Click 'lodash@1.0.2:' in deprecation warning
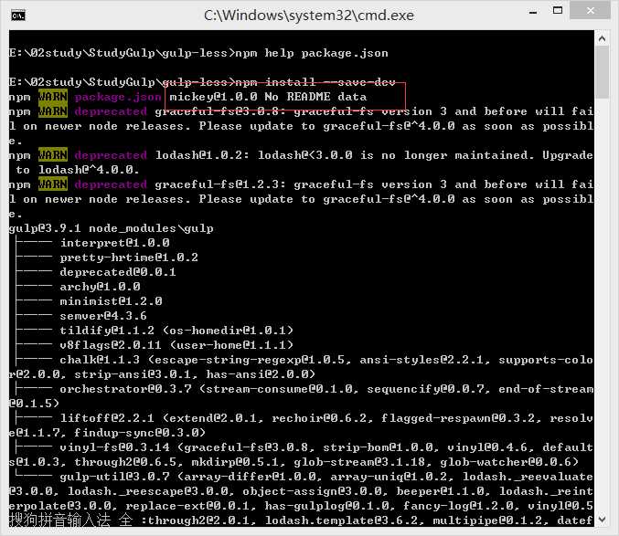The height and width of the screenshot is (536, 619). [202, 155]
